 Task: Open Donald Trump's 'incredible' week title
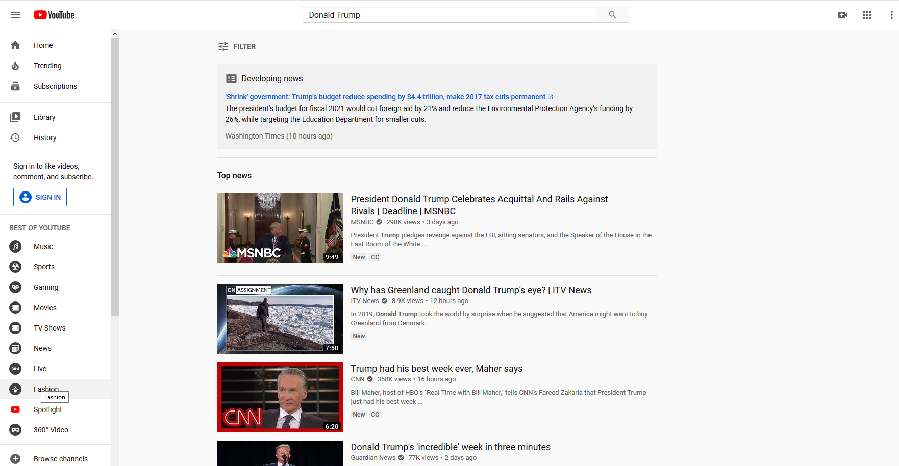451,447
